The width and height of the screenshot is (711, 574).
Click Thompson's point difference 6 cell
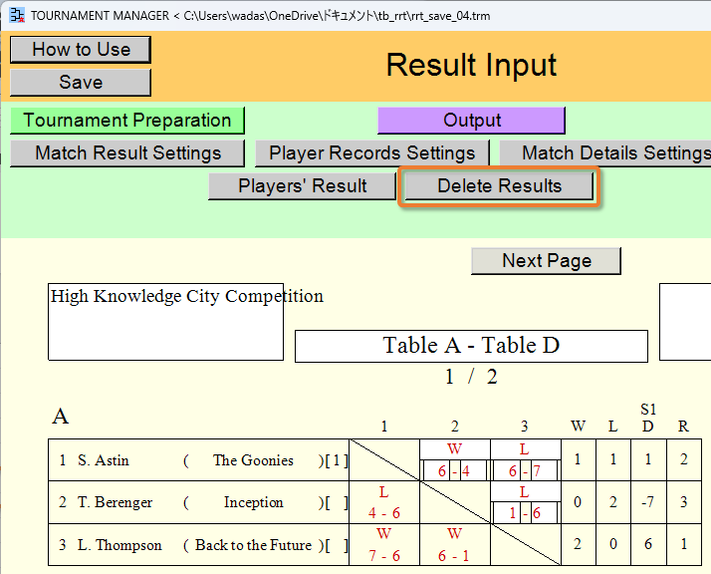tap(648, 544)
